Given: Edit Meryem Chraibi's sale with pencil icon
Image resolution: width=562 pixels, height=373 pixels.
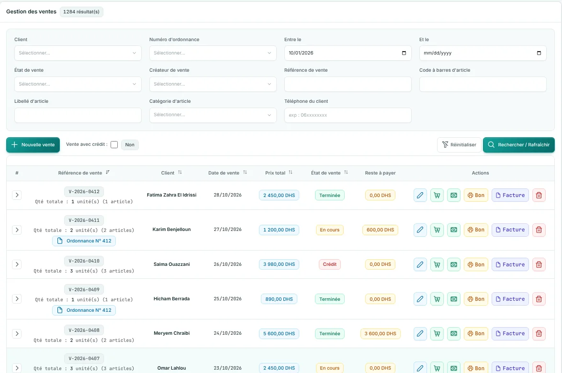Looking at the screenshot, I should tap(420, 334).
